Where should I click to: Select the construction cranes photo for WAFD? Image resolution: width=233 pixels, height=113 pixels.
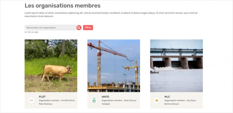click(x=114, y=66)
